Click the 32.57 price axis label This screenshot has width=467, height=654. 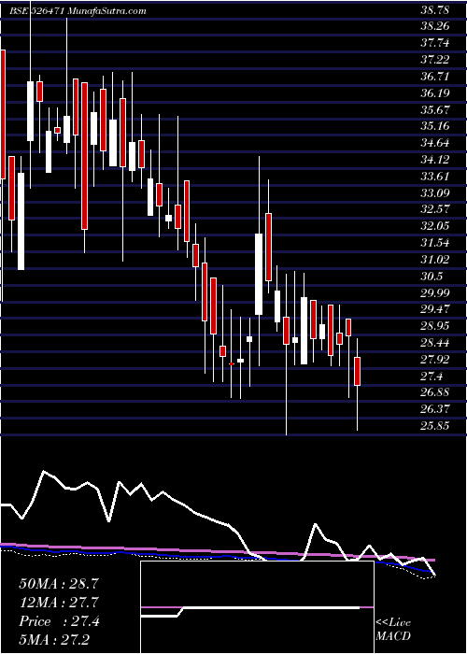(434, 210)
